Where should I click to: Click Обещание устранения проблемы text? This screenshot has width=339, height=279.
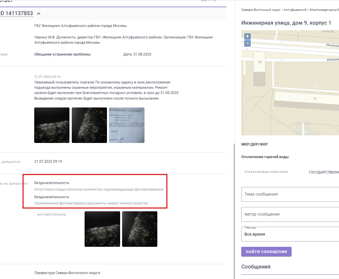click(63, 55)
